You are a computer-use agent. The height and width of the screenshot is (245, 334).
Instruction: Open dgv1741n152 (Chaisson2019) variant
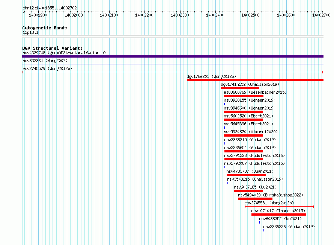pos(250,84)
